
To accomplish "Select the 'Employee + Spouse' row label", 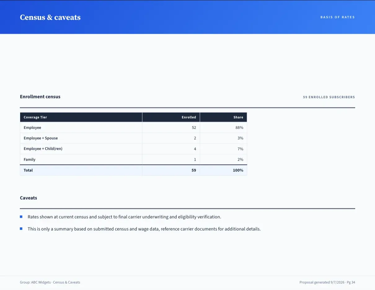I will (x=41, y=138).
